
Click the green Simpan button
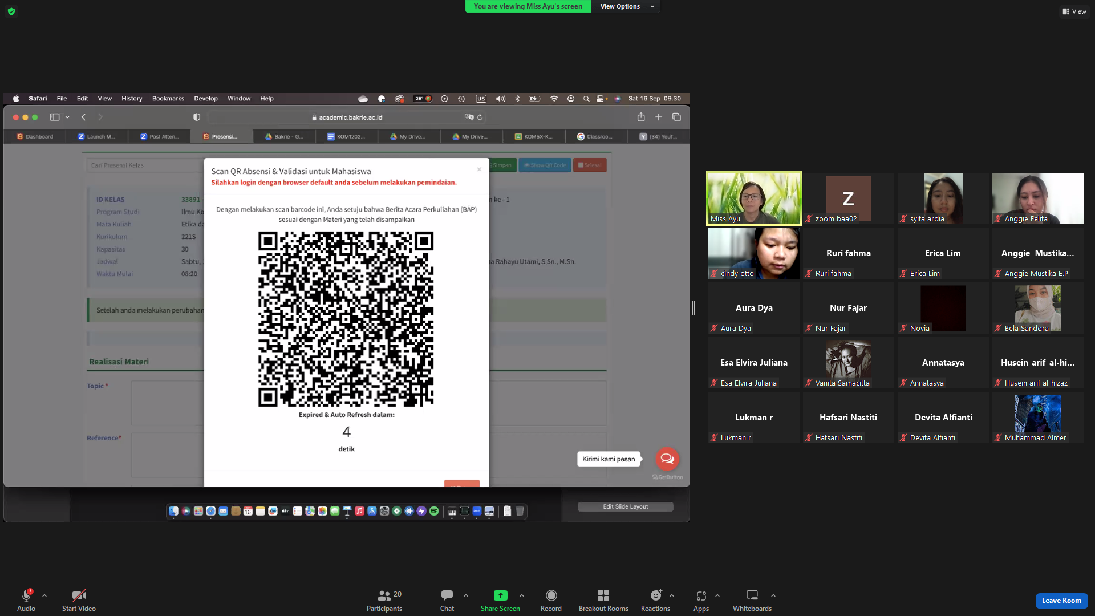click(502, 165)
